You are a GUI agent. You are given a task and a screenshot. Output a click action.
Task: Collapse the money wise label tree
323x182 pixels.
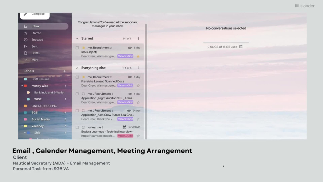pos(22,86)
